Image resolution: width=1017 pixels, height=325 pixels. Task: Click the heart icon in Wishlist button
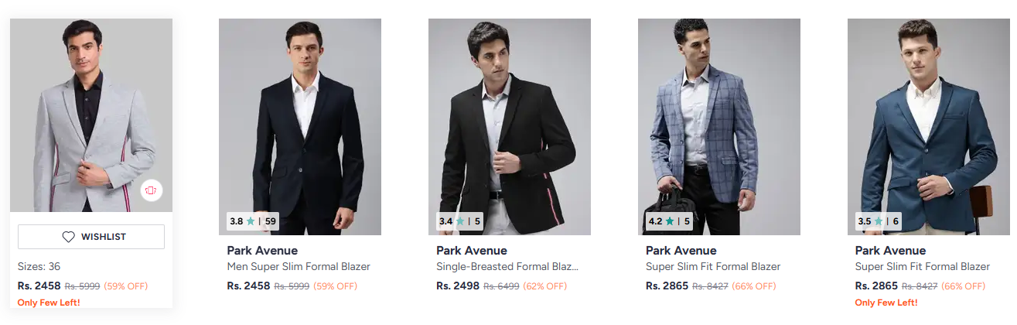click(x=68, y=237)
